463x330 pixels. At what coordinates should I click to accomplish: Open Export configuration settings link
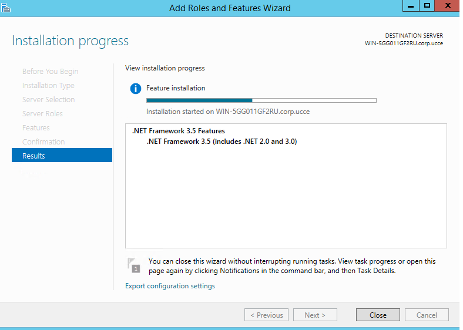[170, 286]
